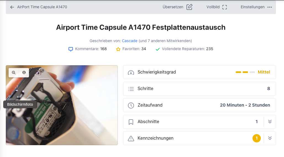Screen dimensions: 284x157
Task: Click the AirPort Time Capsule A1470 breadcrumb
Action: (42, 7)
